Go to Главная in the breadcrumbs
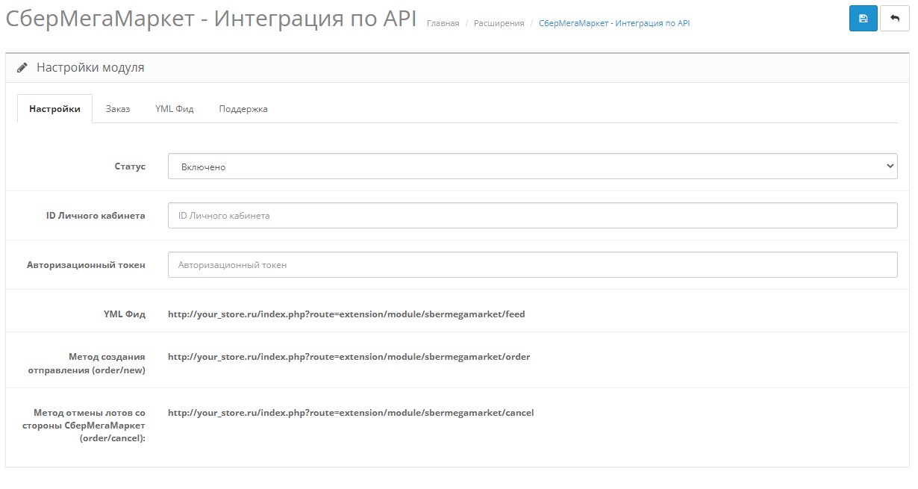Viewport: 918px width, 489px height. click(443, 24)
